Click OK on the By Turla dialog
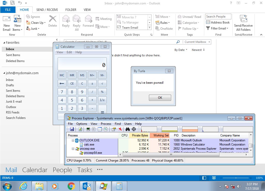 point(160,97)
